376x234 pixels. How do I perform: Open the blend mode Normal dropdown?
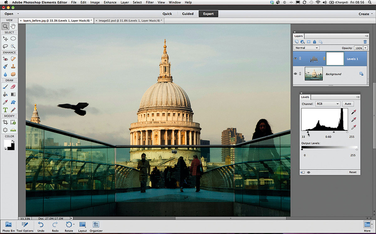tap(306, 48)
